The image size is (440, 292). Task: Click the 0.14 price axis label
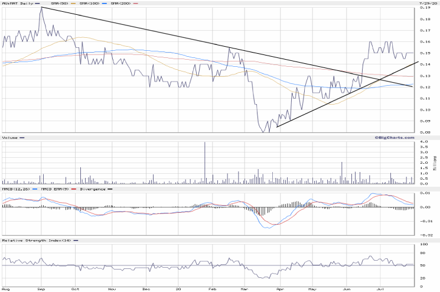click(x=425, y=64)
